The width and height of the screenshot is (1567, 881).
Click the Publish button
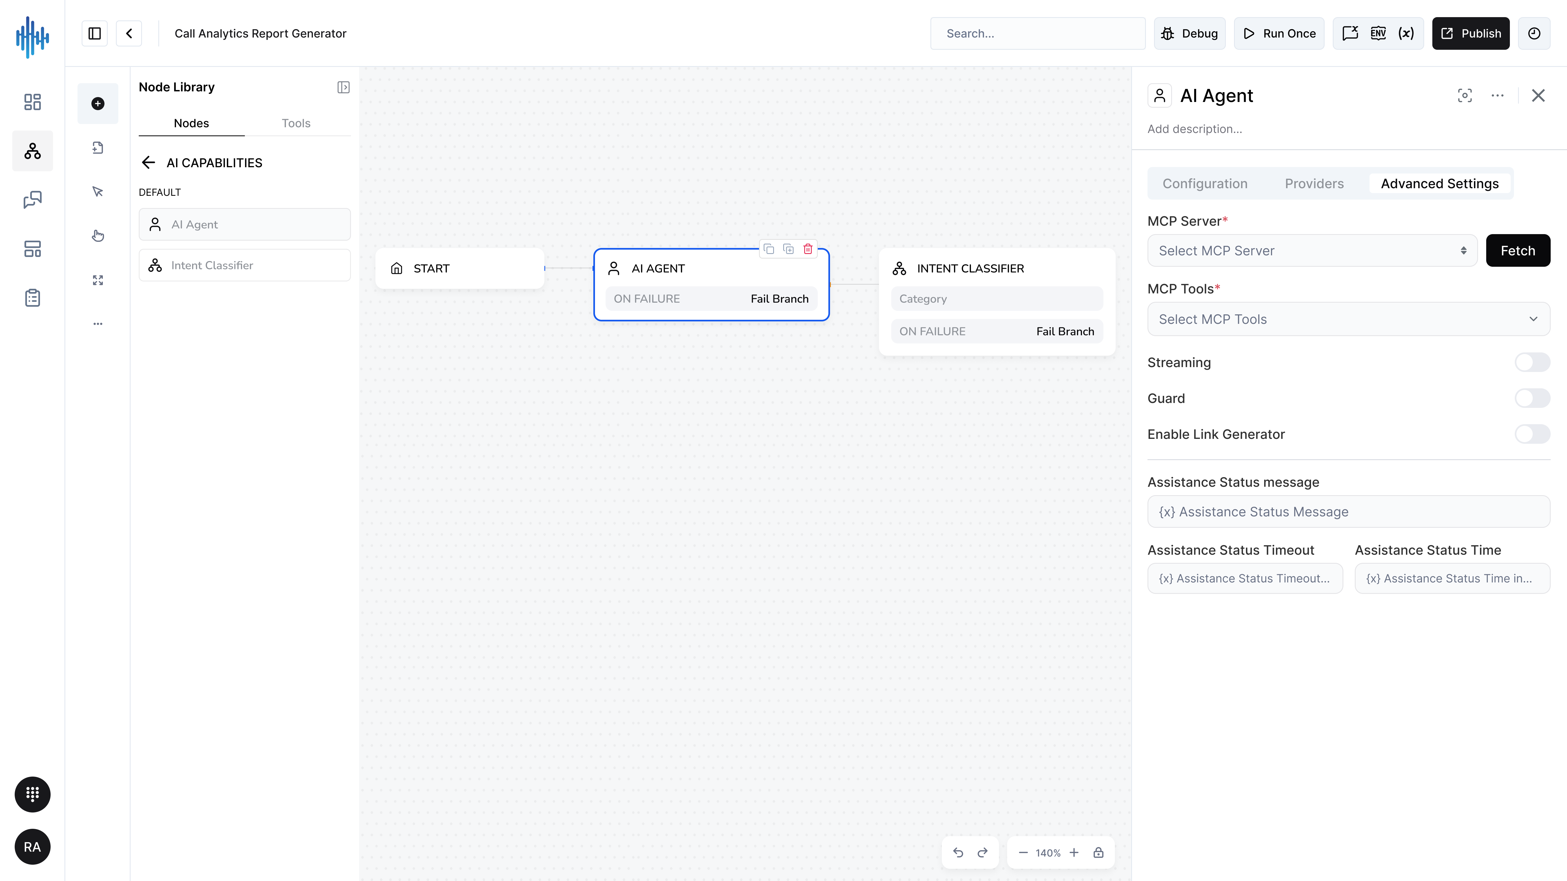[1471, 33]
